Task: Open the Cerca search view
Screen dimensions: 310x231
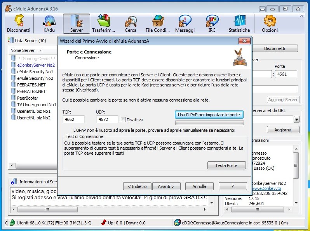Action: tap(131, 24)
